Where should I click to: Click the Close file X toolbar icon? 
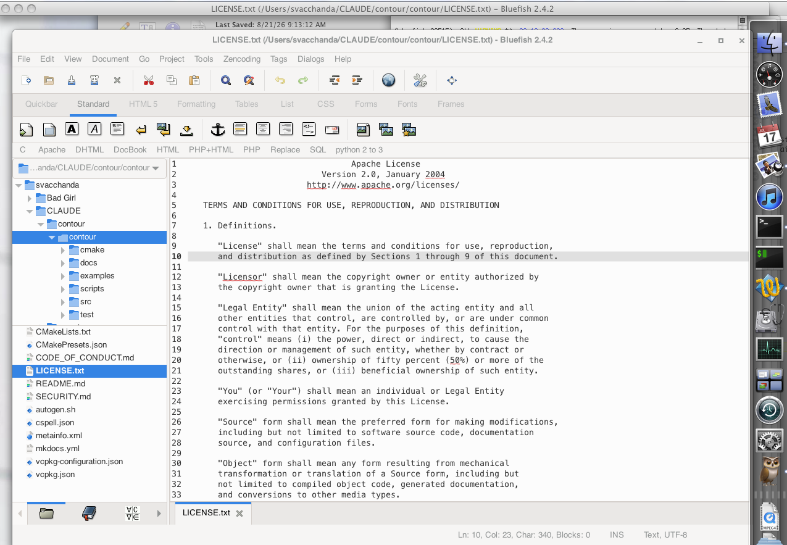coord(117,80)
